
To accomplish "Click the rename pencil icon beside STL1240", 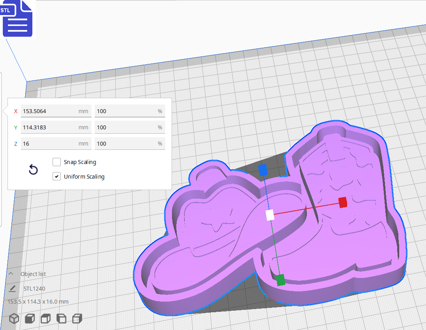I will pos(12,289).
